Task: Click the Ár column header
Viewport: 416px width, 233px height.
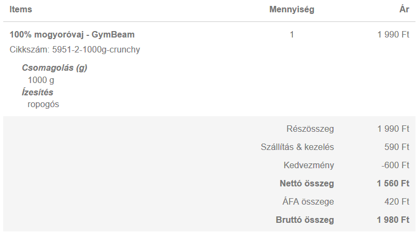Action: point(404,10)
